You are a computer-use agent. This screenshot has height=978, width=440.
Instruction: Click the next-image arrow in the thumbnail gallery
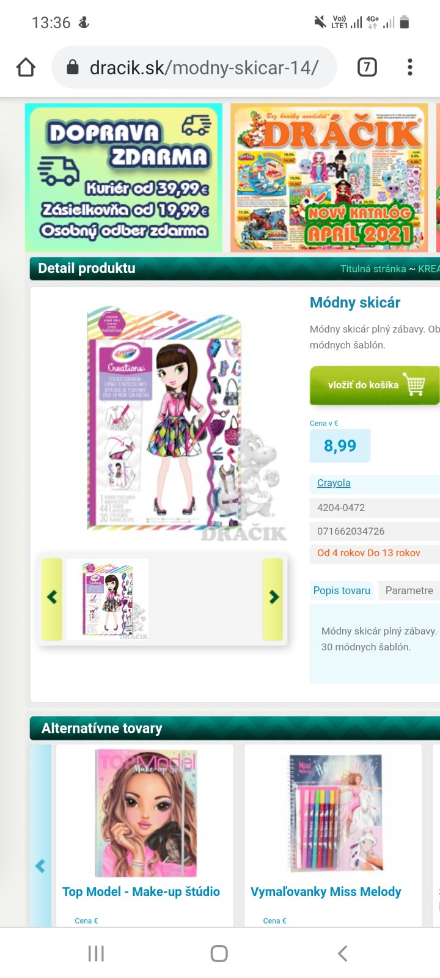(x=273, y=599)
